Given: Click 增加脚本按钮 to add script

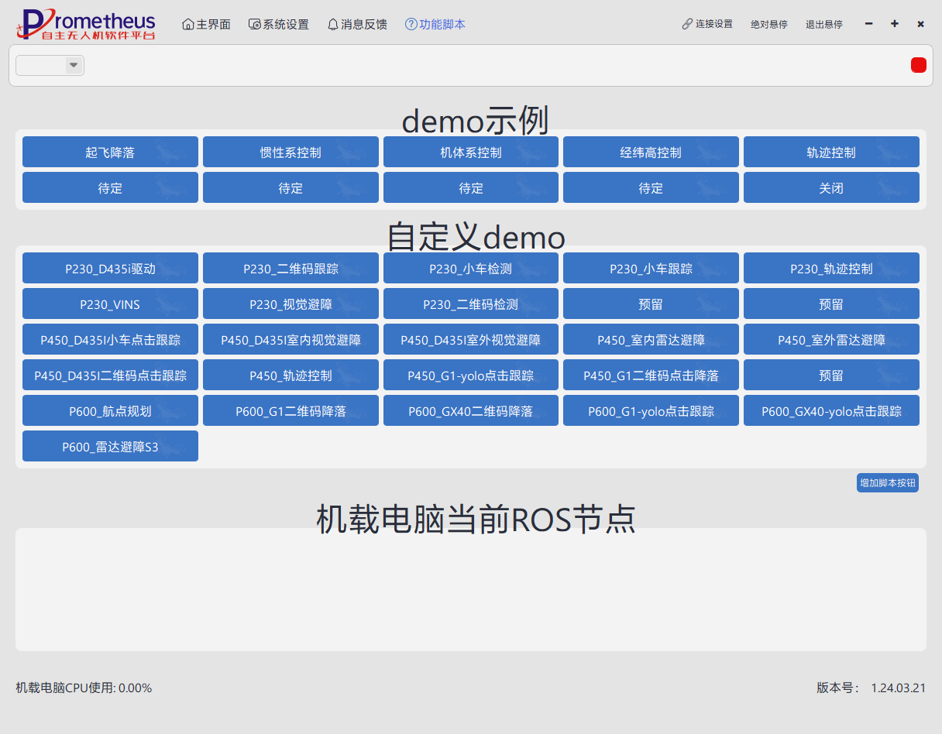Looking at the screenshot, I should pos(887,483).
